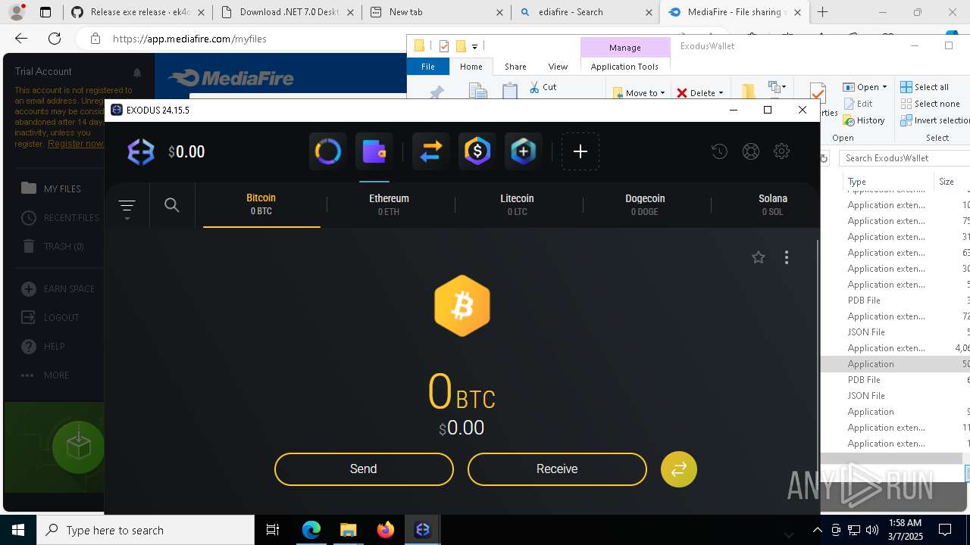Open the Windows Start menu
This screenshot has width=970, height=545.
point(18,530)
